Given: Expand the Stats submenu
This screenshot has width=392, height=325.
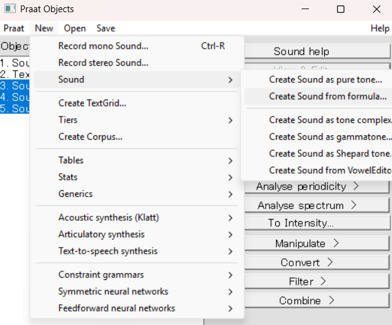Looking at the screenshot, I should tap(137, 177).
